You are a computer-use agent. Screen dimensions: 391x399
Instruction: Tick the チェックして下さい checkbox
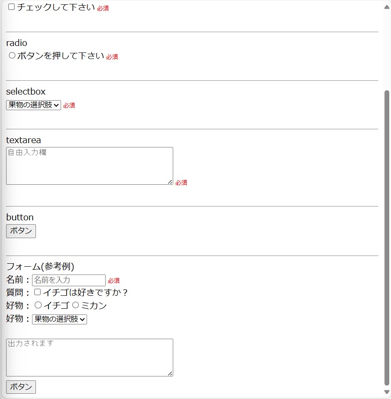pos(11,7)
